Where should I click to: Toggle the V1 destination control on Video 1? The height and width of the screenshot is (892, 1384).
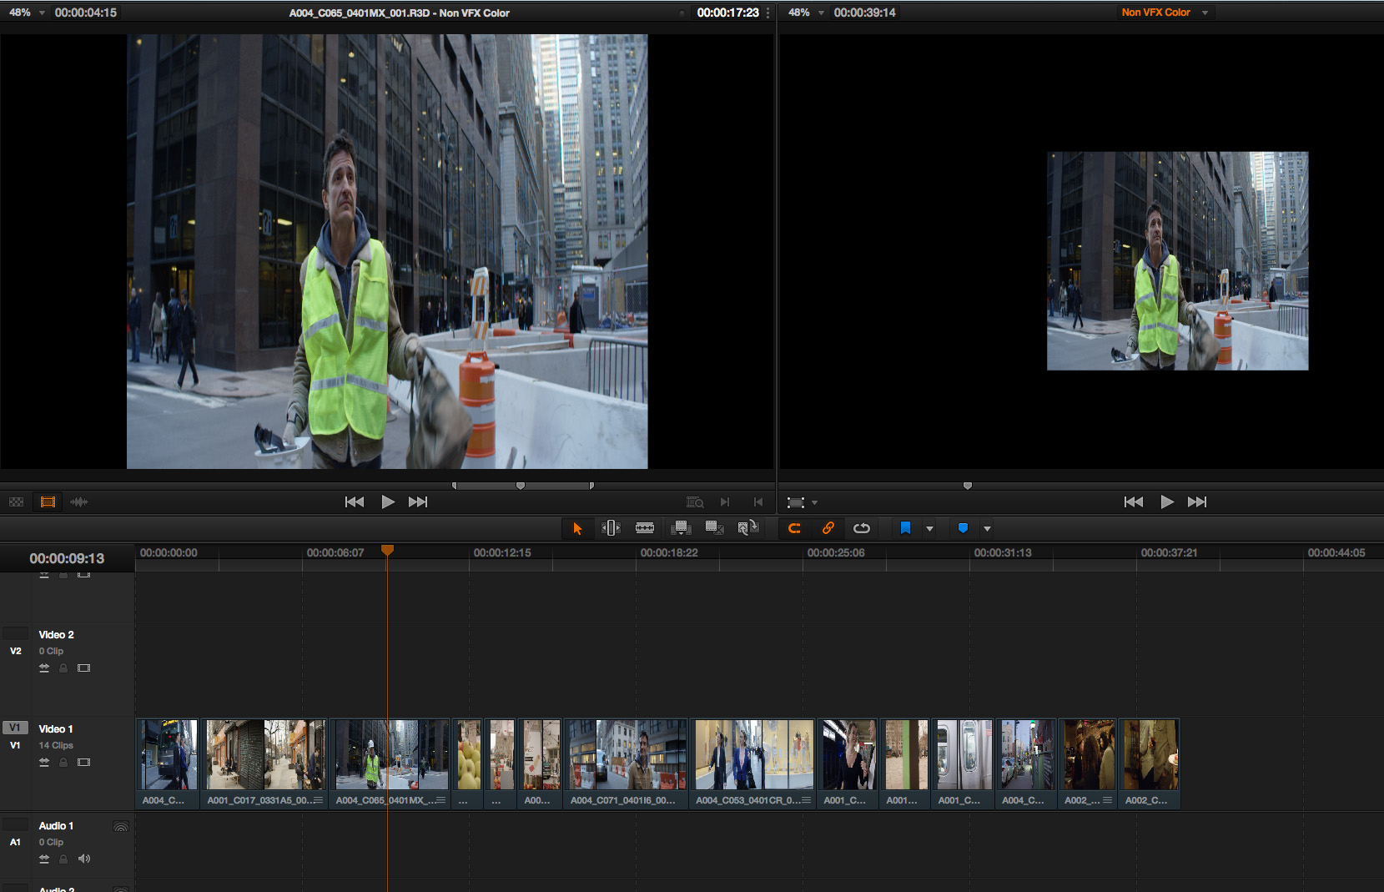click(x=15, y=728)
